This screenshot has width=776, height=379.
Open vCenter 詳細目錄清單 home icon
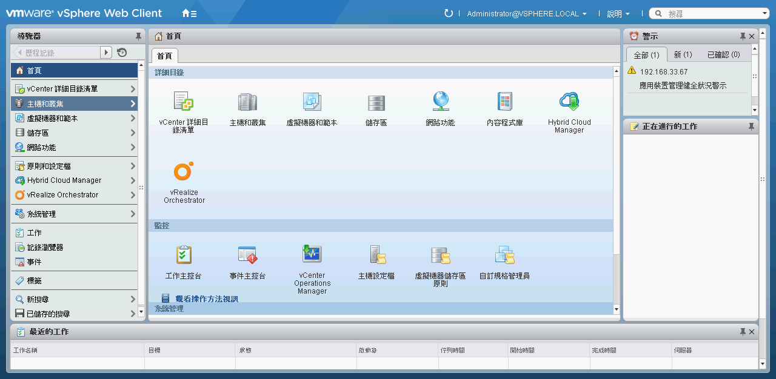(184, 102)
